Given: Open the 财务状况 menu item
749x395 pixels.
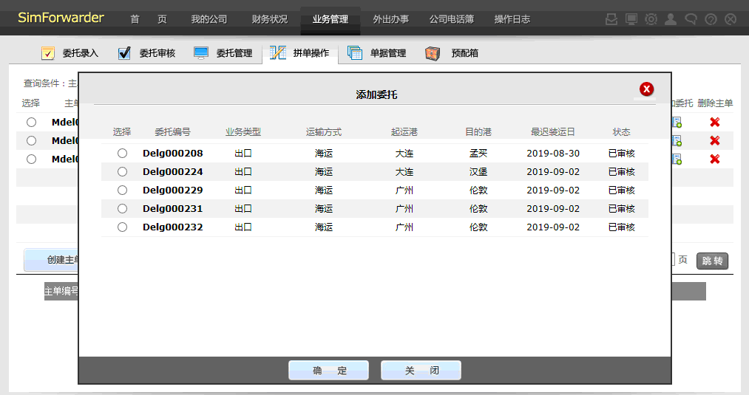Looking at the screenshot, I should coord(269,19).
